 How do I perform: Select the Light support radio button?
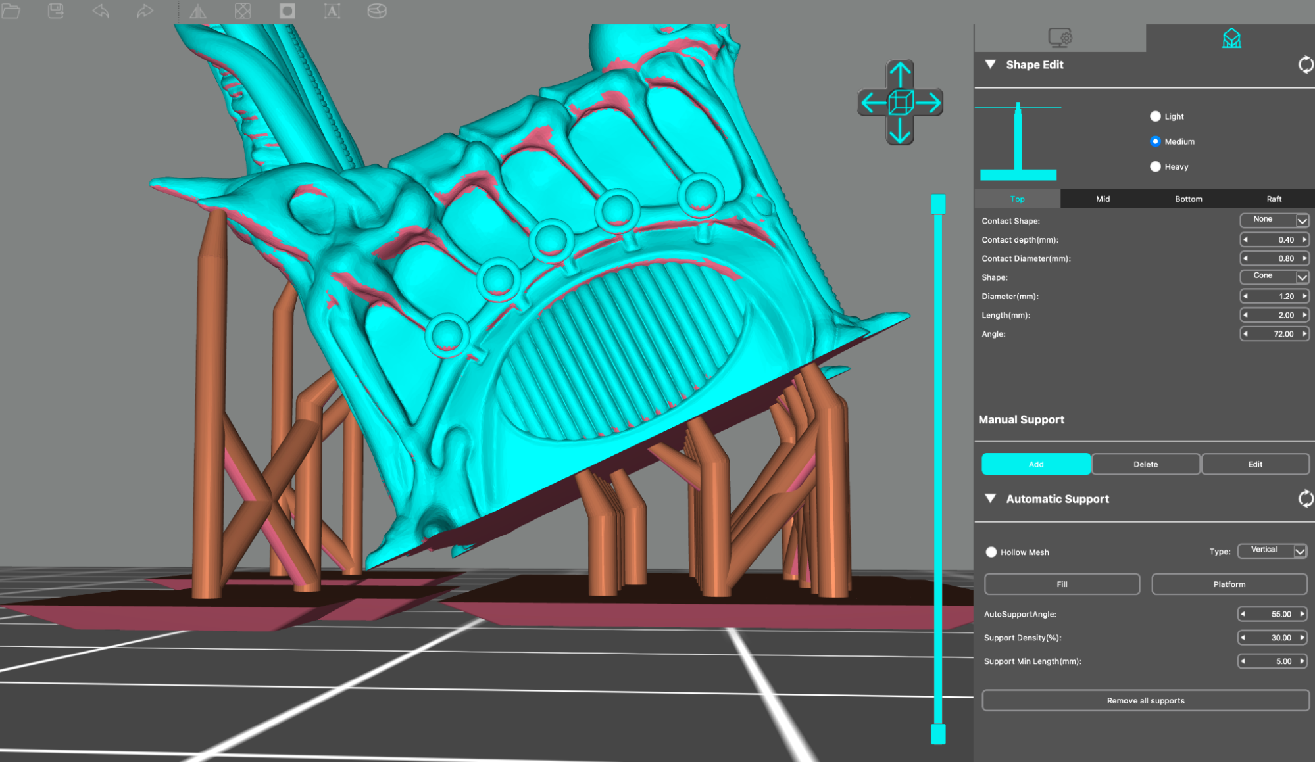(1155, 116)
